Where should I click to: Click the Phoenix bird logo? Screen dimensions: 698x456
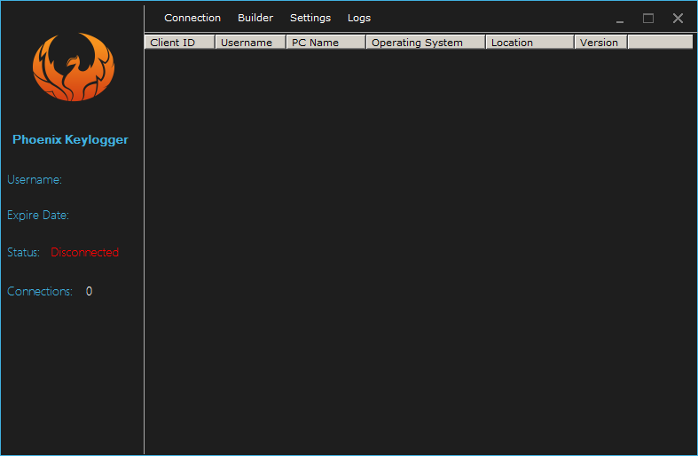click(73, 67)
